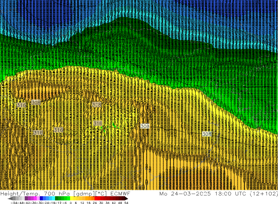
Task: Click the '30' legend tick label
Action: 101,203
